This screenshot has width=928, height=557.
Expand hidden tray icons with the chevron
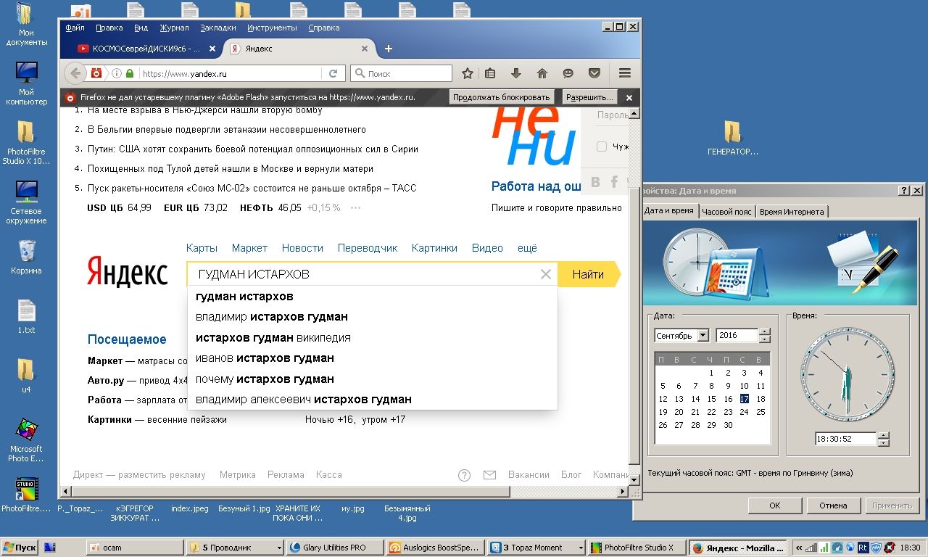(x=799, y=548)
